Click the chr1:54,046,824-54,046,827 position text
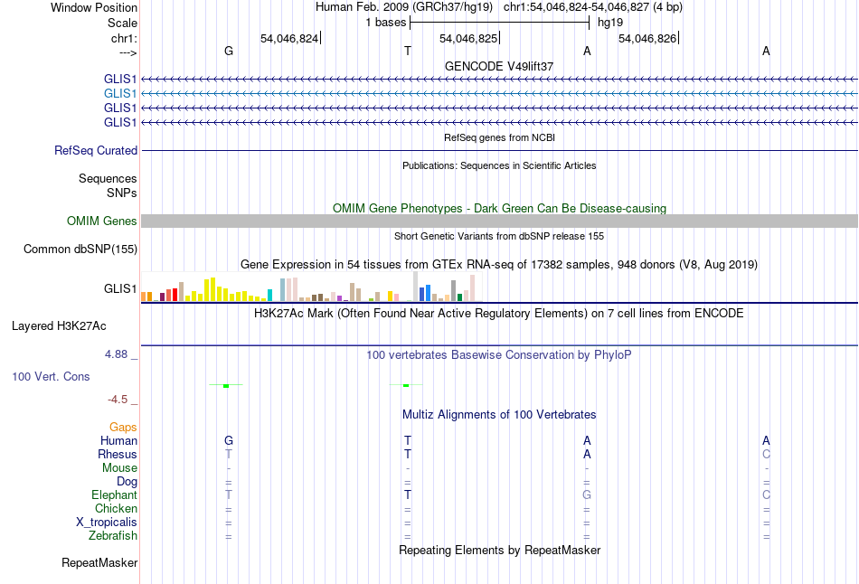This screenshot has height=584, width=859. (576, 7)
